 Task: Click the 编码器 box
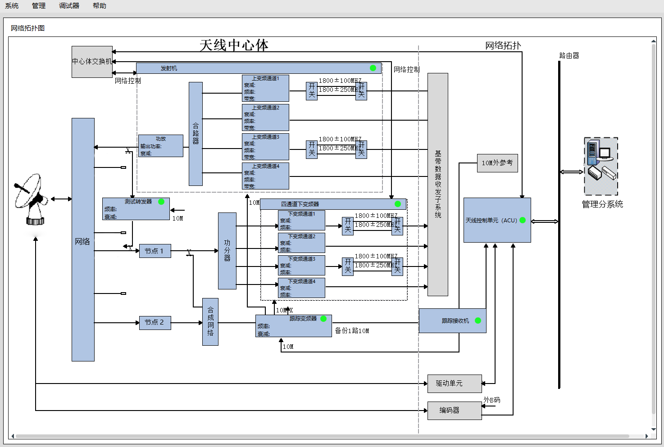(x=455, y=411)
